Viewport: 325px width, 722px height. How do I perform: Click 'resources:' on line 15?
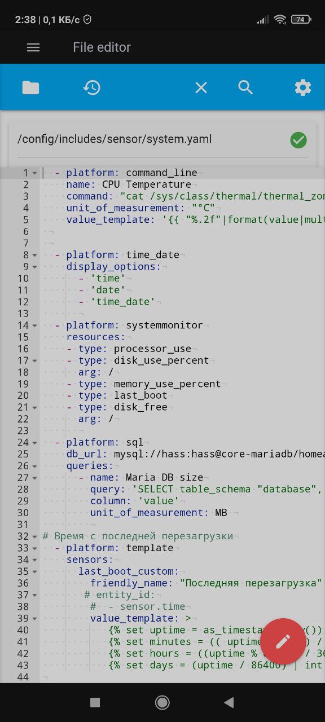96,337
